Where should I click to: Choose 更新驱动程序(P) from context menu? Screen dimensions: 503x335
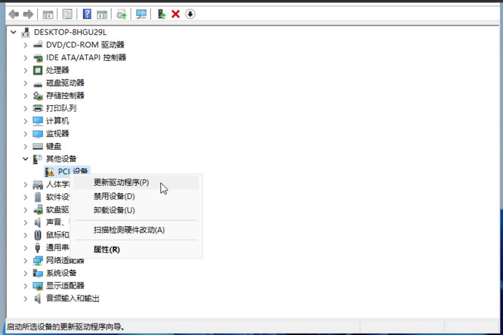point(121,183)
